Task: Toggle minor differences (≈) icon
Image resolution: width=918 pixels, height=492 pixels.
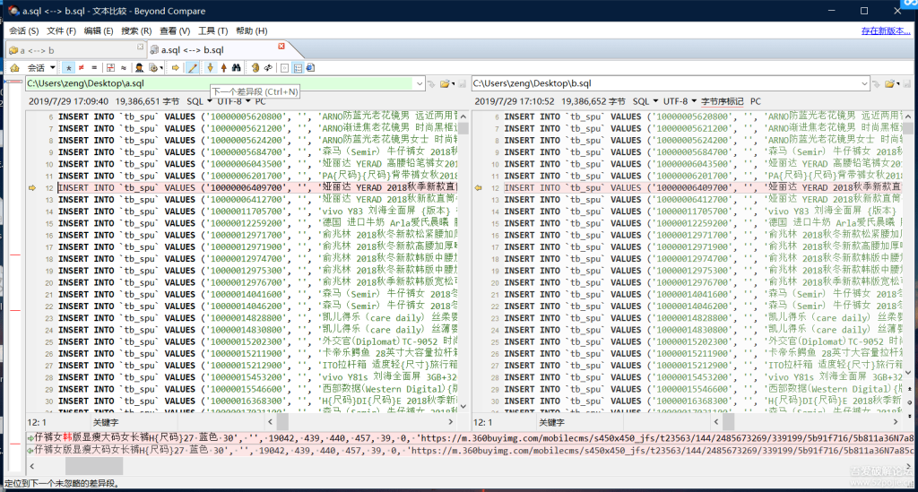Action: [x=123, y=68]
